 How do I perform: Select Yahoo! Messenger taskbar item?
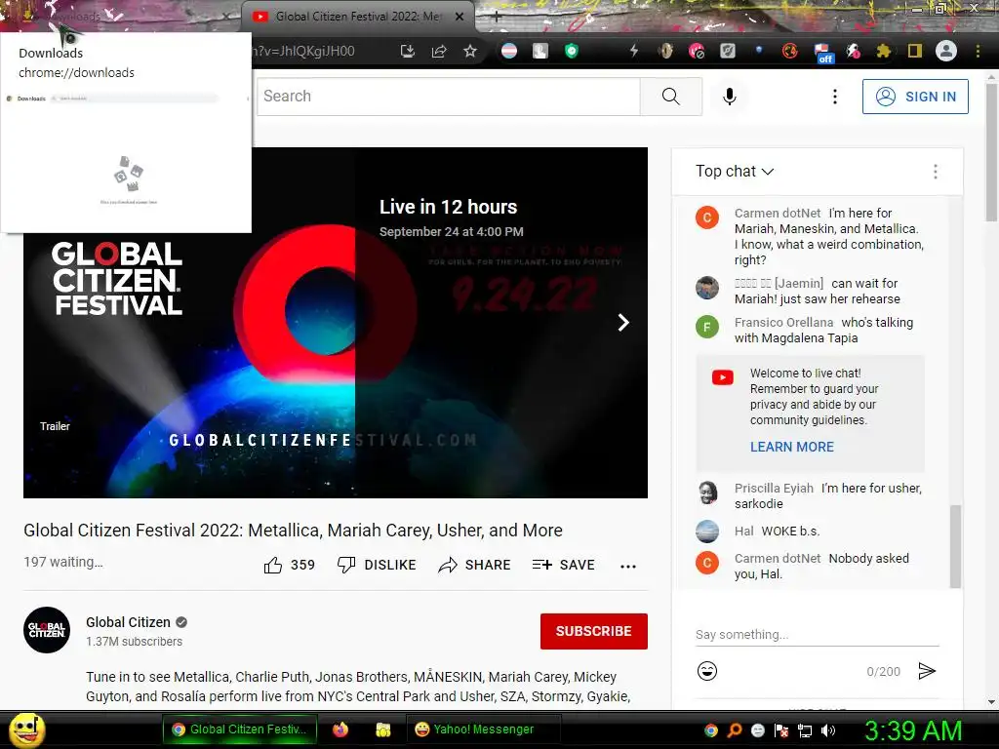483,729
